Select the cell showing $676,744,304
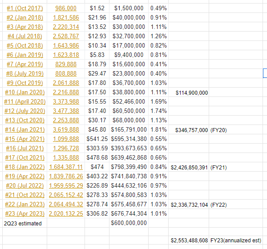This screenshot has height=249, width=267. [x=129, y=214]
